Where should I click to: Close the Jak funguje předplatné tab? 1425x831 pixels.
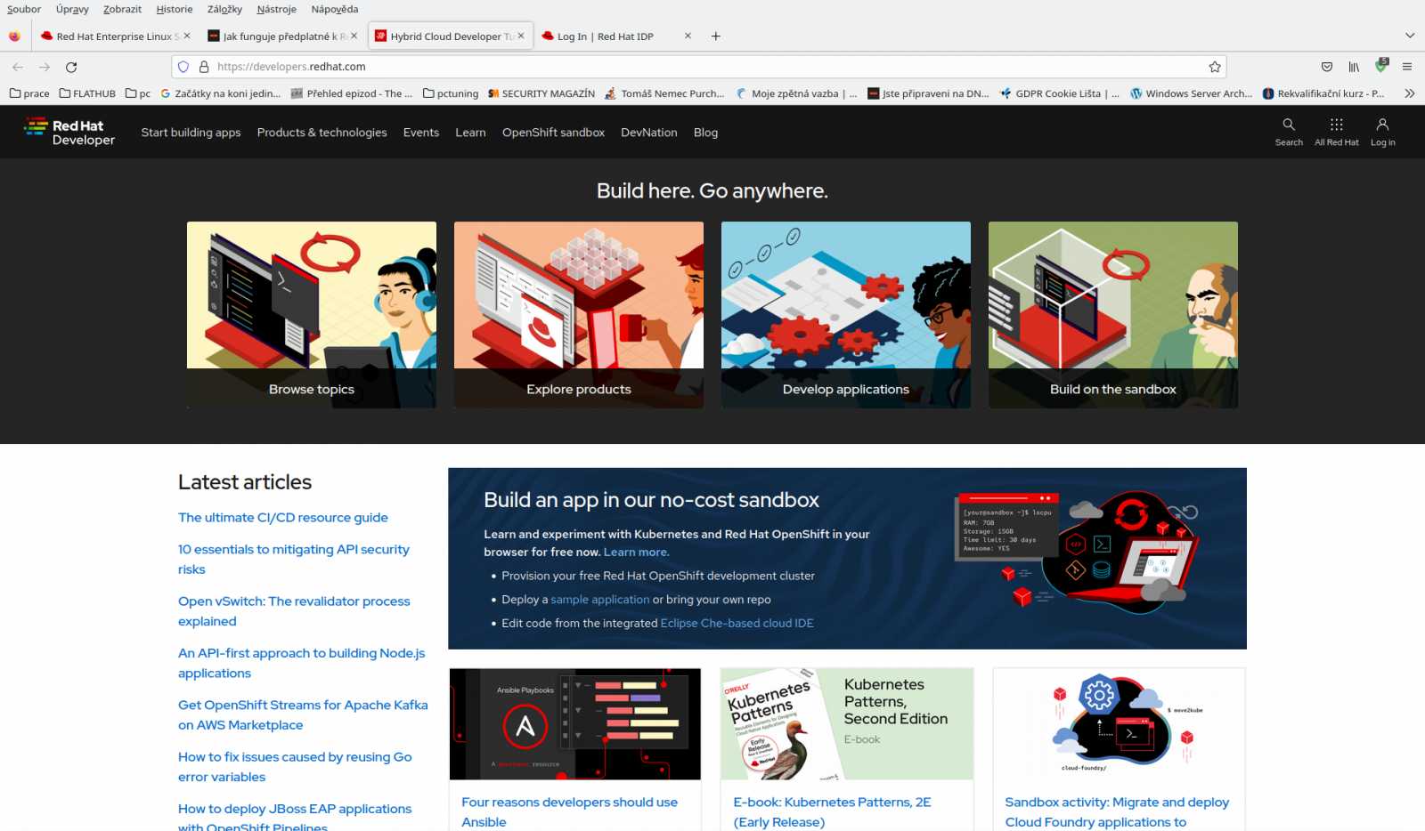[354, 36]
